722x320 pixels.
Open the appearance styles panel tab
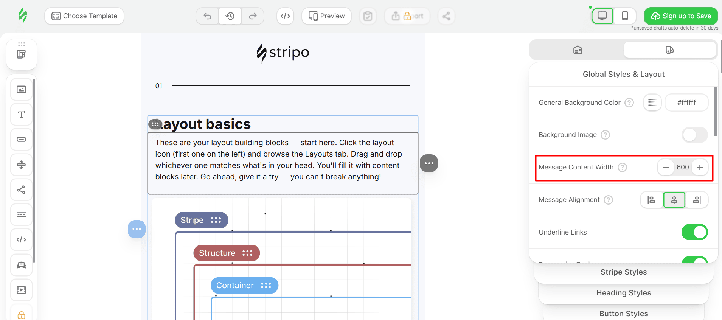pyautogui.click(x=670, y=50)
